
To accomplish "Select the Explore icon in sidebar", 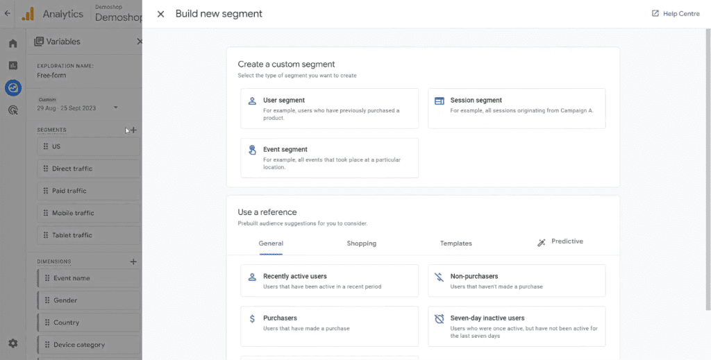I will (13, 88).
